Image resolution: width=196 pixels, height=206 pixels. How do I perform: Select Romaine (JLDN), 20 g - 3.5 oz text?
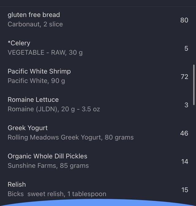point(54,109)
